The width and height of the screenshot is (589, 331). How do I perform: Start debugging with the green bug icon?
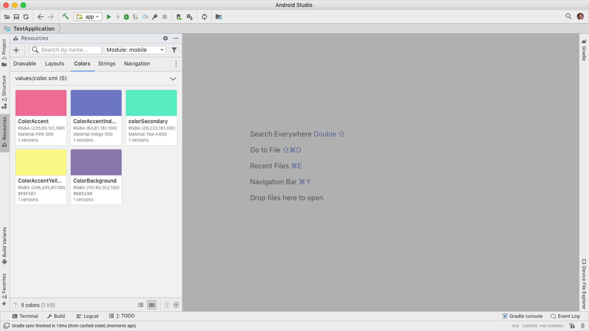click(x=126, y=17)
